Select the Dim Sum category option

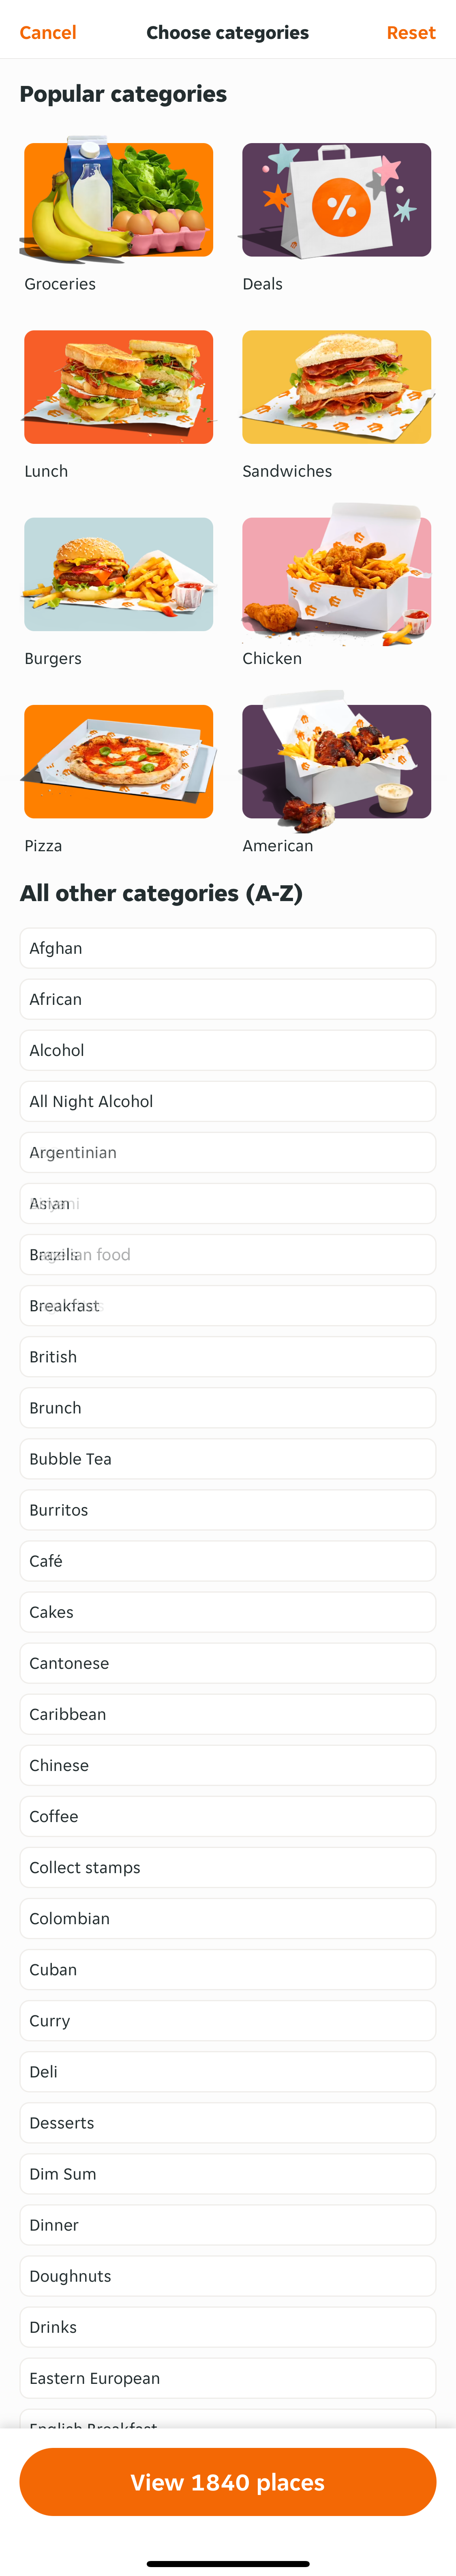(227, 2173)
